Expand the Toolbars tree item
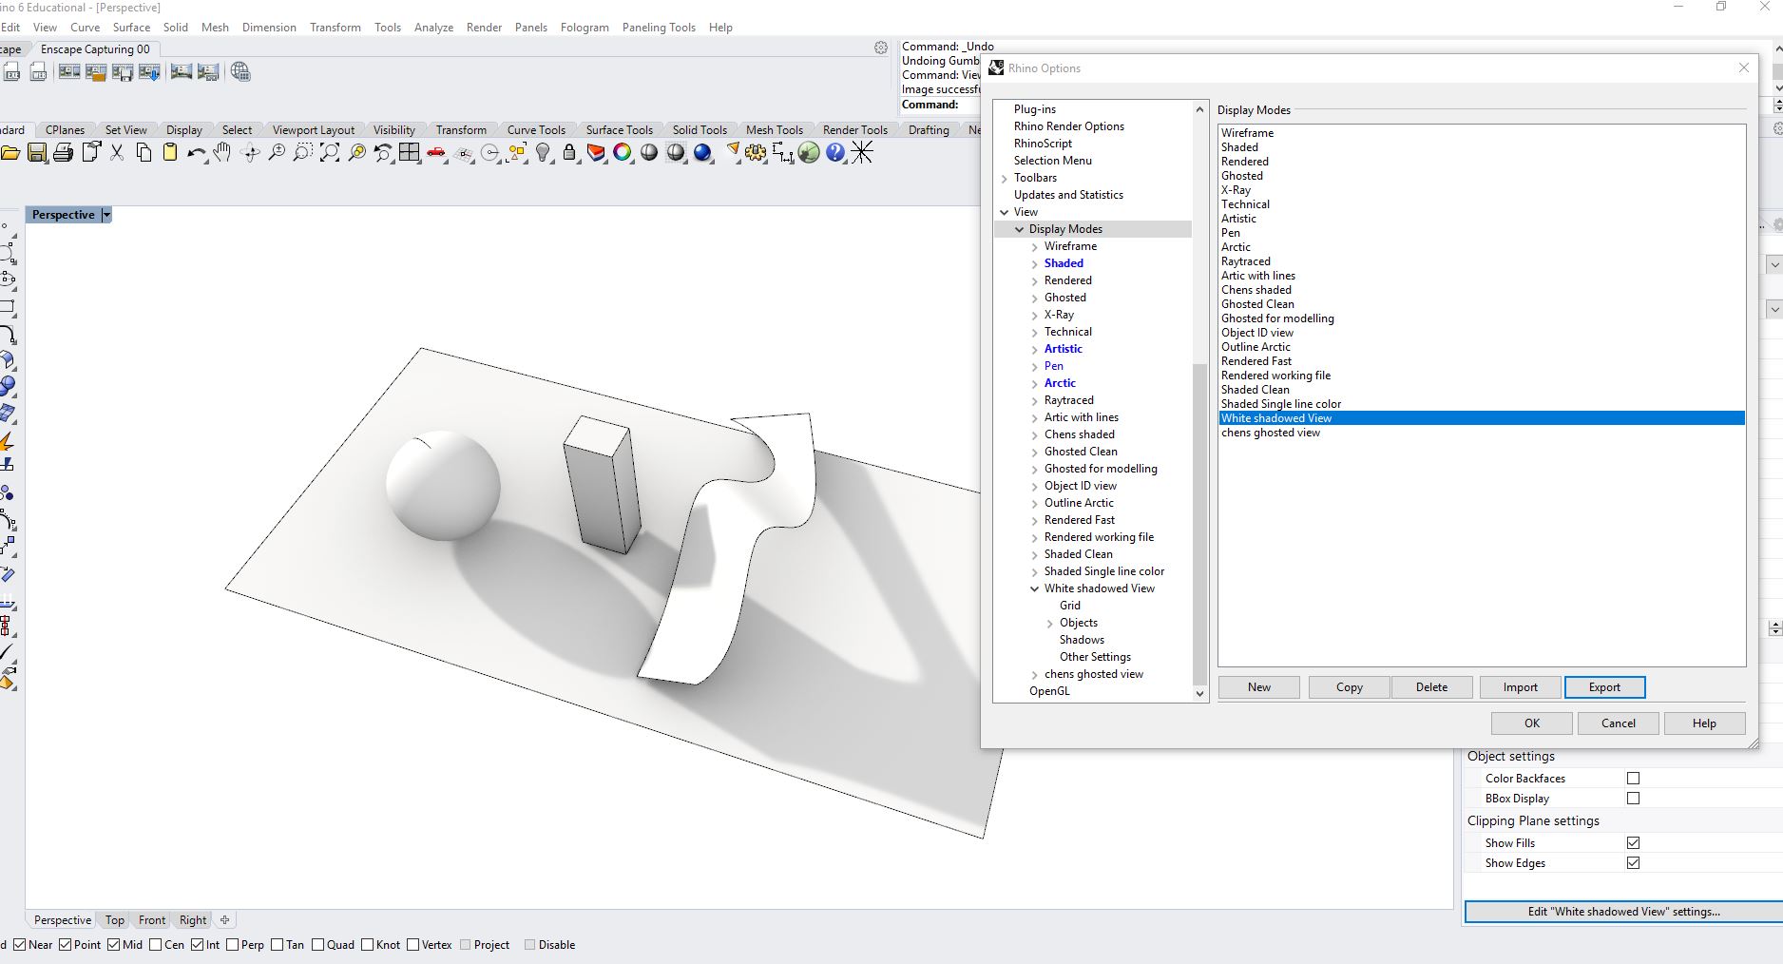This screenshot has width=1783, height=964. point(1005,179)
